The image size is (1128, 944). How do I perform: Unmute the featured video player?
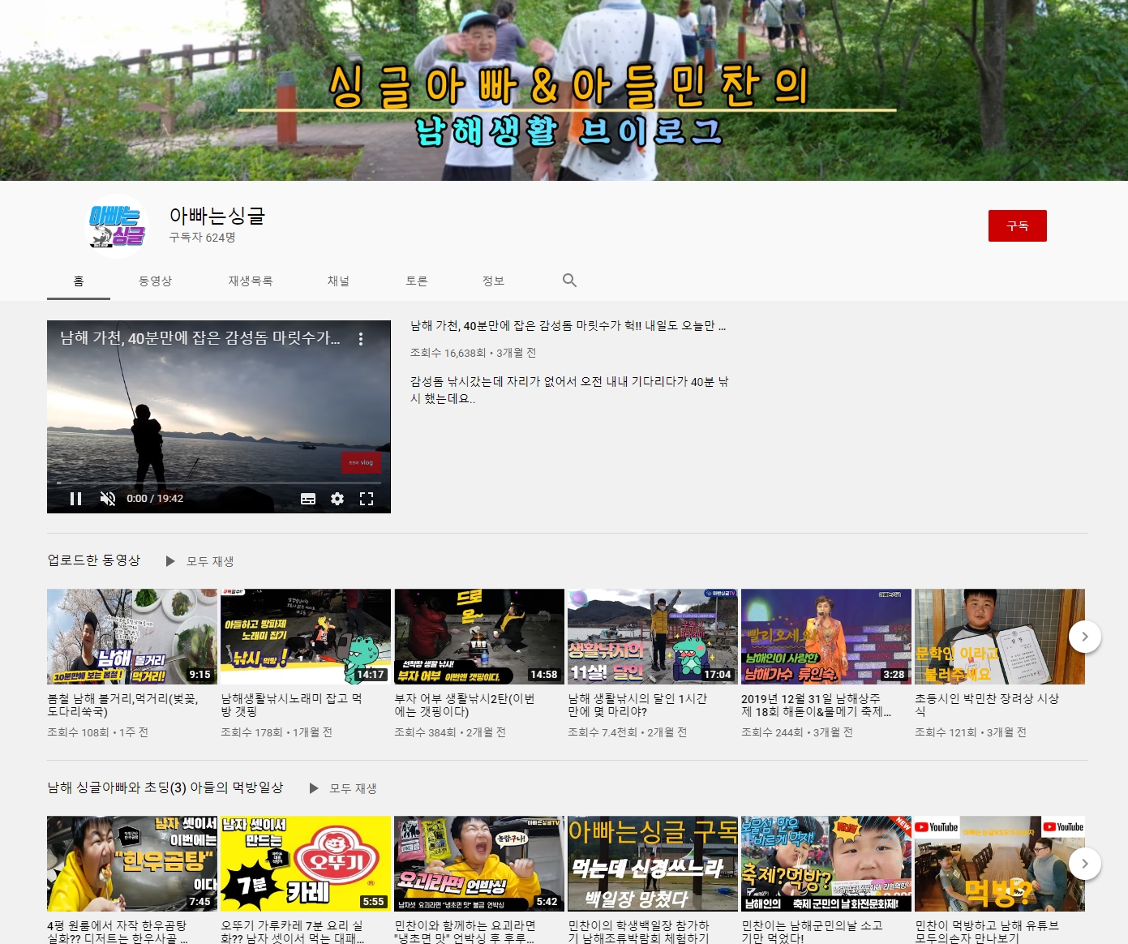(x=107, y=499)
